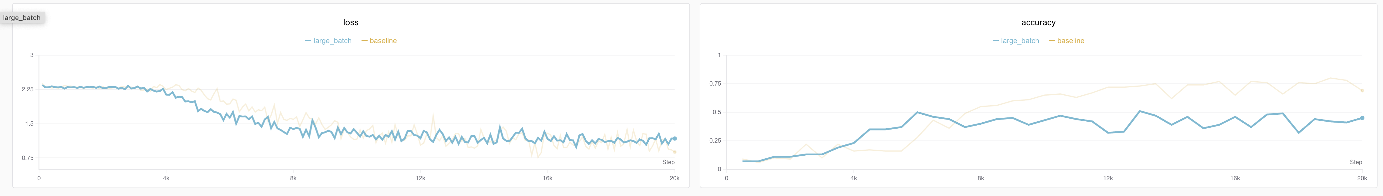Viewport: 1383px width, 196px height.
Task: Click baseline color dash in loss legend
Action: click(365, 41)
